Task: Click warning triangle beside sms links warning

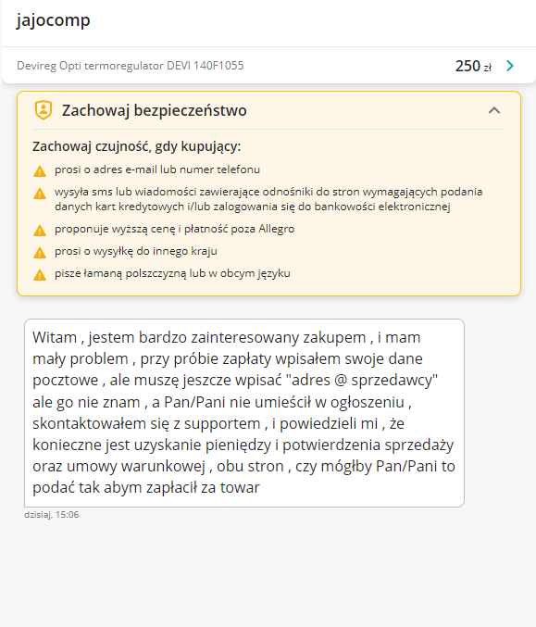Action: [40, 194]
